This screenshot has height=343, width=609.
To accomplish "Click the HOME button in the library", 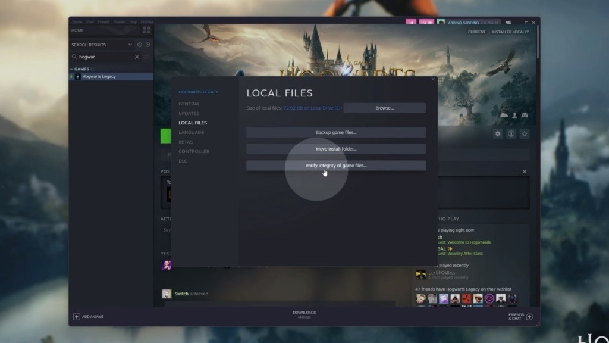I will (77, 30).
